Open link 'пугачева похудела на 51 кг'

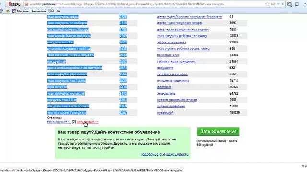click(69, 49)
